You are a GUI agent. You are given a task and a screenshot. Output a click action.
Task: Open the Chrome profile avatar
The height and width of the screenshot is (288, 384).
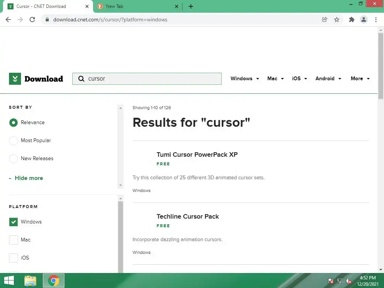pyautogui.click(x=364, y=19)
